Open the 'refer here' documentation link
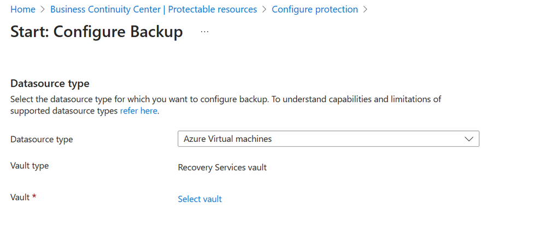The image size is (546, 252). pos(139,111)
